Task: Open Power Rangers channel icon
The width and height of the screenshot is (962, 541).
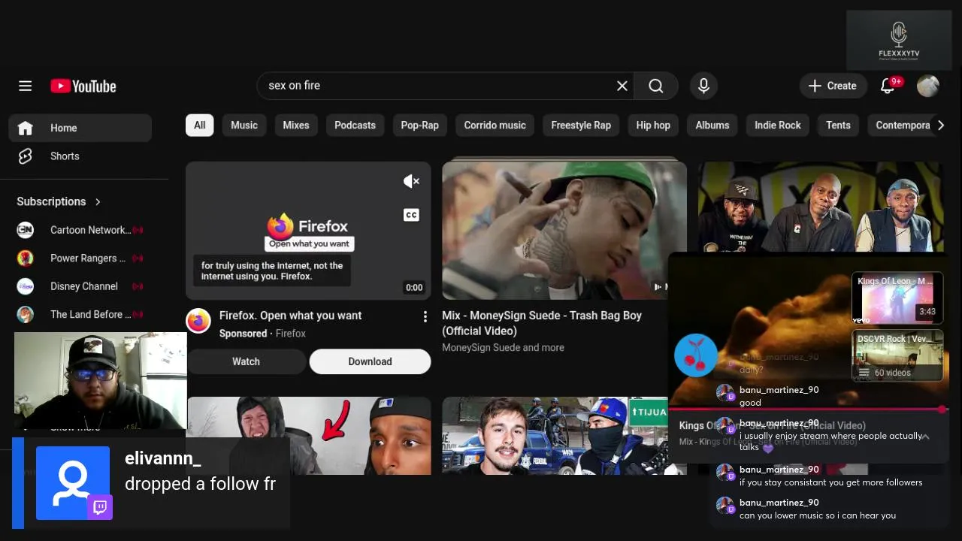Action: pos(26,258)
